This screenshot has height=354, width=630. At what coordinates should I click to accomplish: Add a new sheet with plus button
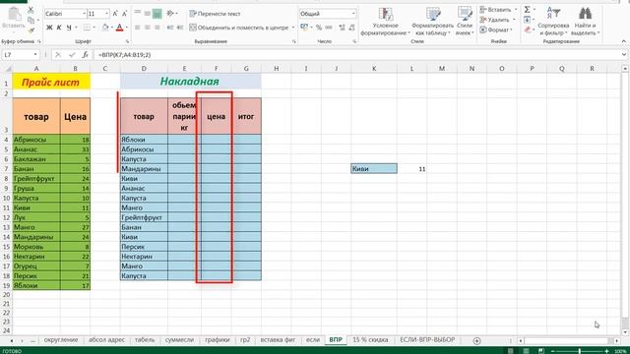(x=476, y=341)
